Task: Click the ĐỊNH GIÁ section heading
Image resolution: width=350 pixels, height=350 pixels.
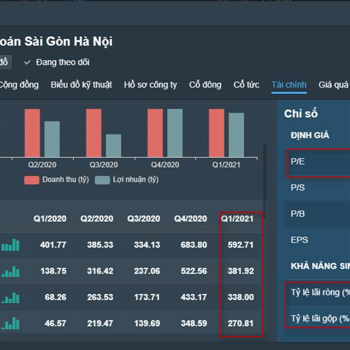Action: pos(310,135)
